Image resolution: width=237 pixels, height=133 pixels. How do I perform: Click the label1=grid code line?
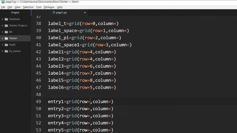(82, 52)
